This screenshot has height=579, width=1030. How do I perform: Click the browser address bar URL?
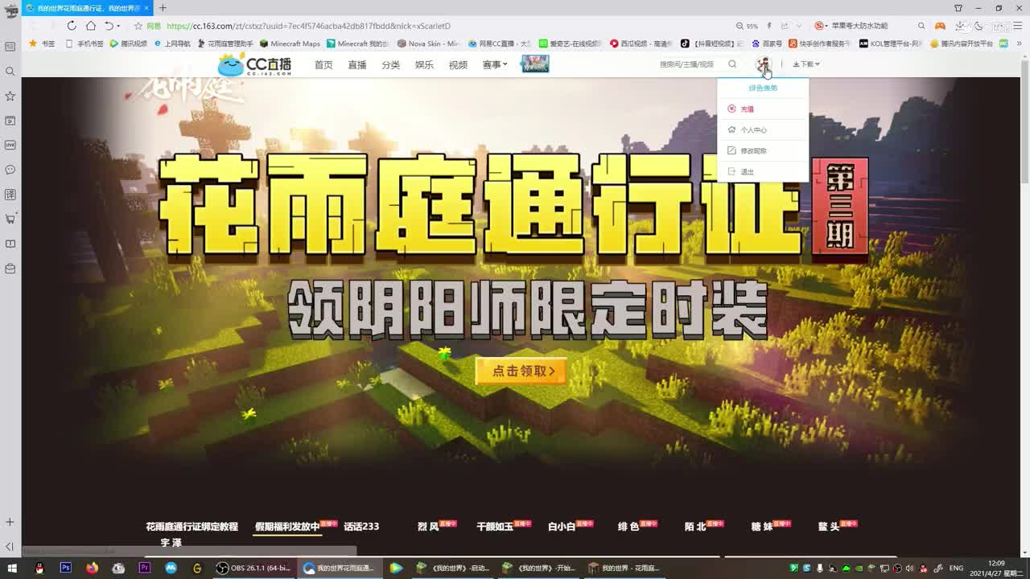coord(308,26)
